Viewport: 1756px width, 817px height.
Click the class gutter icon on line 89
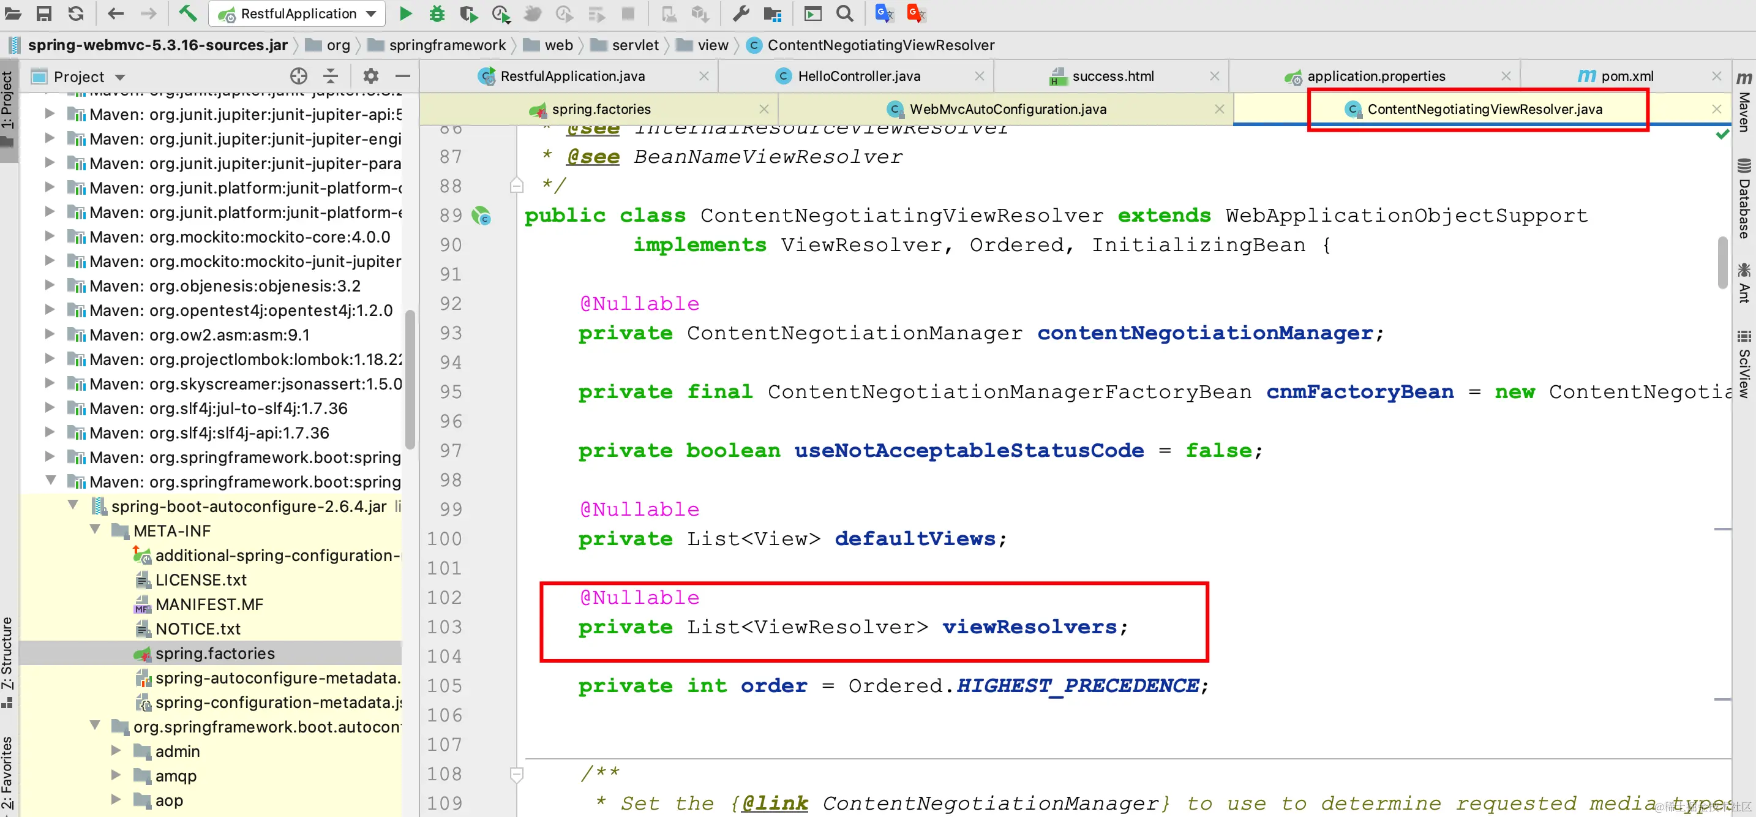tap(482, 216)
